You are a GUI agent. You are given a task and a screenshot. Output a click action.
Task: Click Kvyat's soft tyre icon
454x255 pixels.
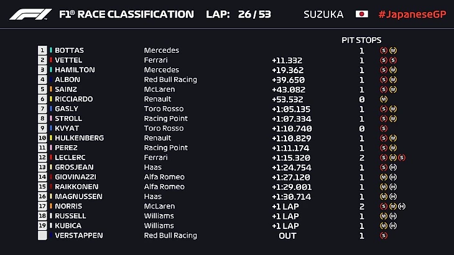pyautogui.click(x=384, y=128)
